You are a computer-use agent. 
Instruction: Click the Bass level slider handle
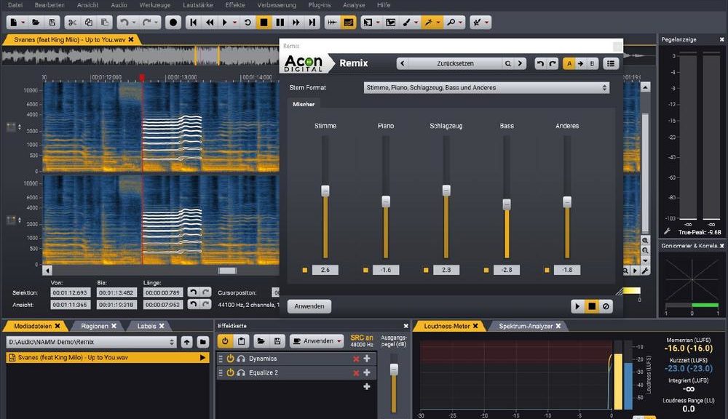point(507,205)
